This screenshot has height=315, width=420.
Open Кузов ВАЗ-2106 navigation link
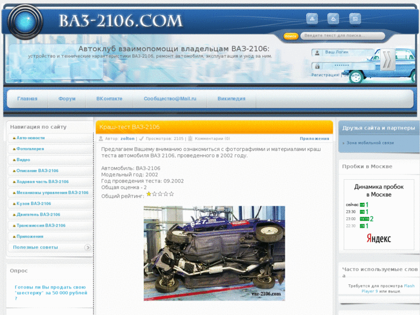[34, 204]
